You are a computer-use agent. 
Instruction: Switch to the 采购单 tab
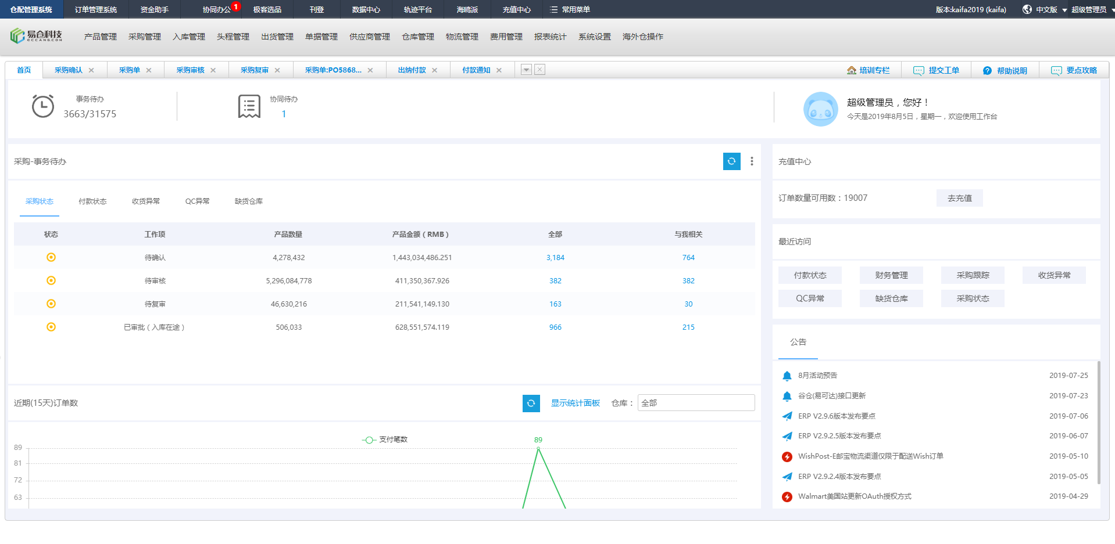(129, 69)
